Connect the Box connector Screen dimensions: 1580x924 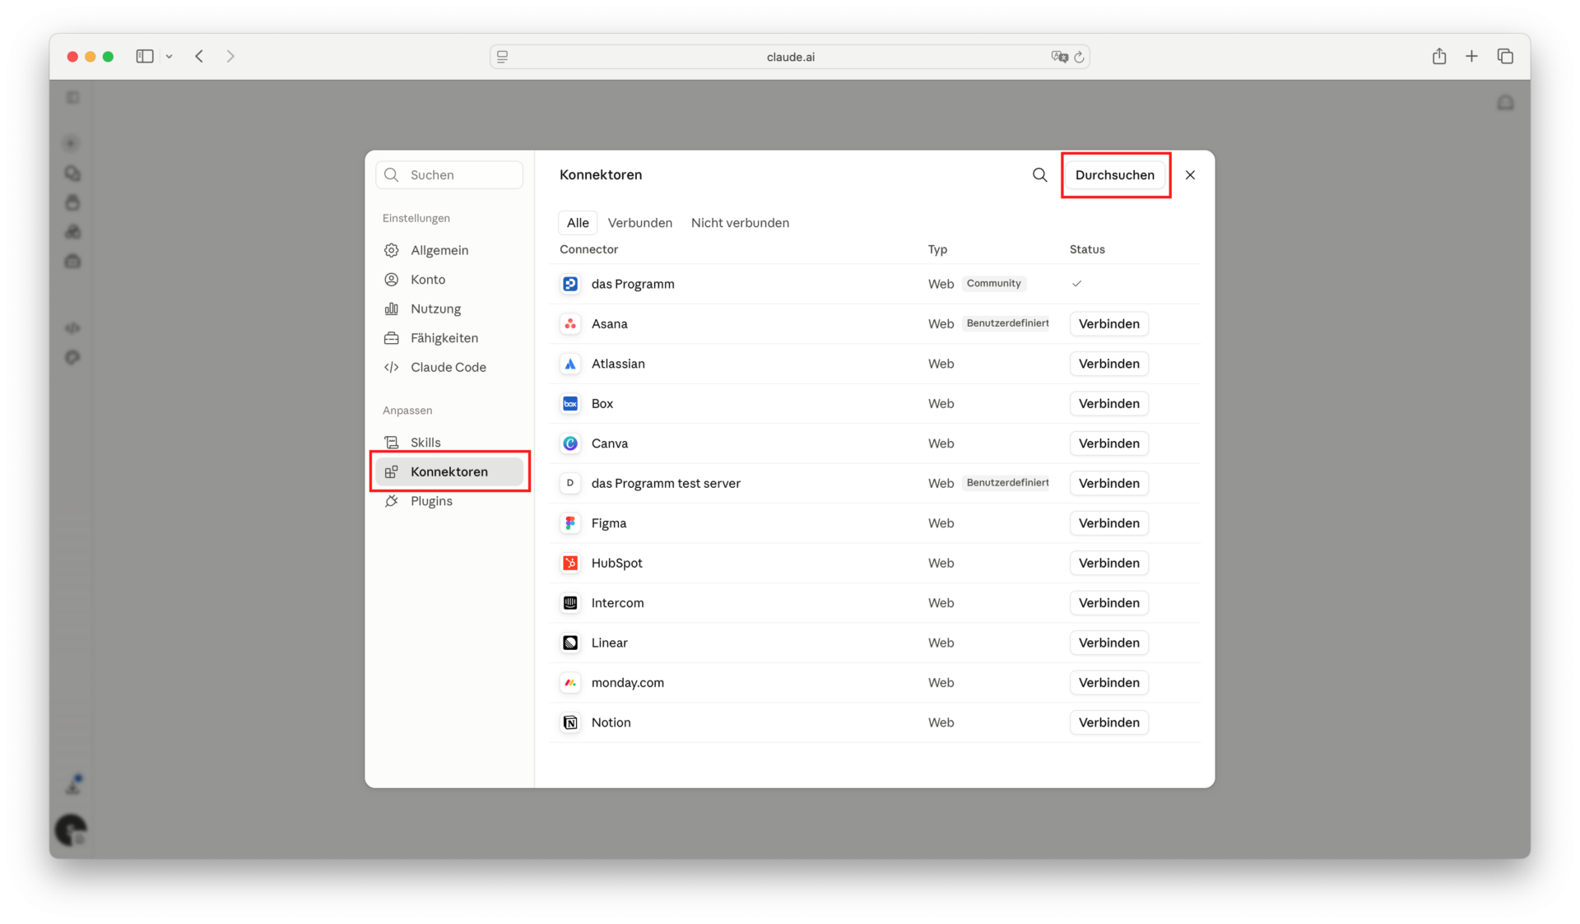(1109, 403)
